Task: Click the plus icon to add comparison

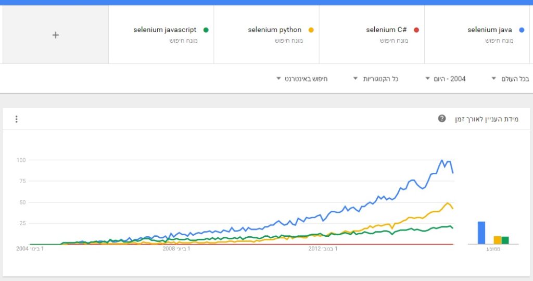Action: (x=56, y=35)
